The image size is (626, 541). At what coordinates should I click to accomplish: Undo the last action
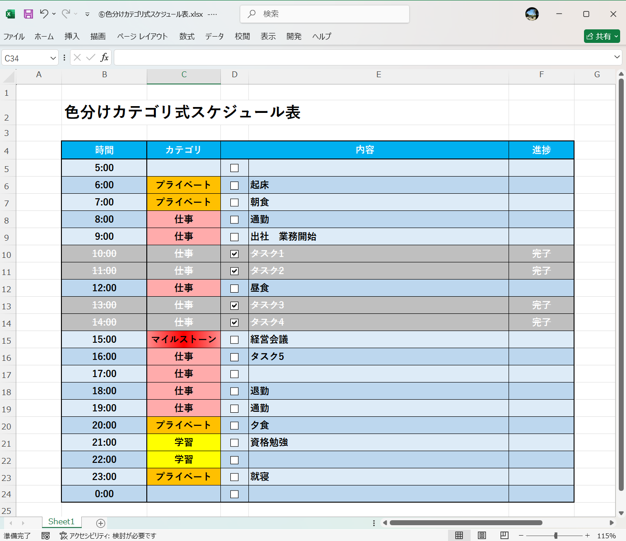tap(43, 14)
